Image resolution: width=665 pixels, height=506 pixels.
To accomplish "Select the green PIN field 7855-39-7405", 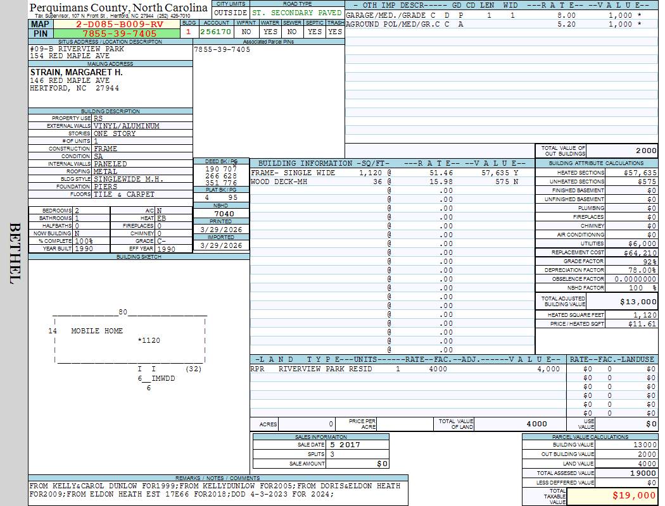I will click(119, 34).
